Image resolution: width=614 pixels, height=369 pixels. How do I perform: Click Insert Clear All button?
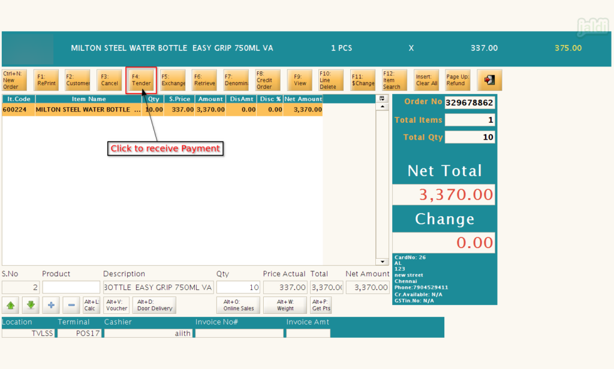pos(426,80)
